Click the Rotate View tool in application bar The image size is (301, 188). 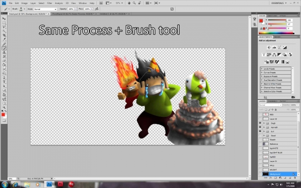[x=139, y=3]
